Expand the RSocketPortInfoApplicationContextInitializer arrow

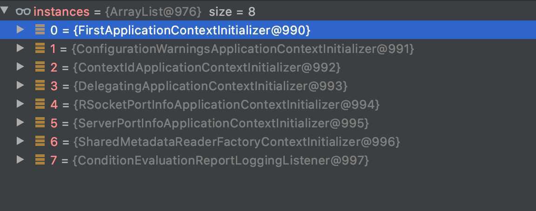(20, 104)
